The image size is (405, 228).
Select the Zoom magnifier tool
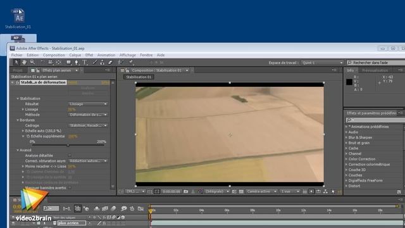[x=32, y=62]
